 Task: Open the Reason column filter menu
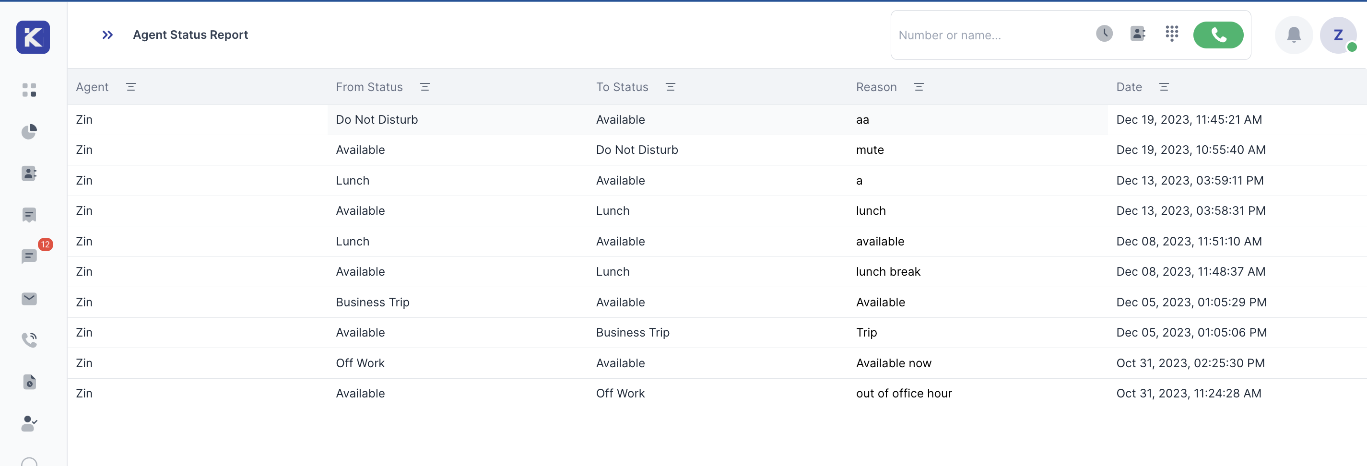point(919,87)
